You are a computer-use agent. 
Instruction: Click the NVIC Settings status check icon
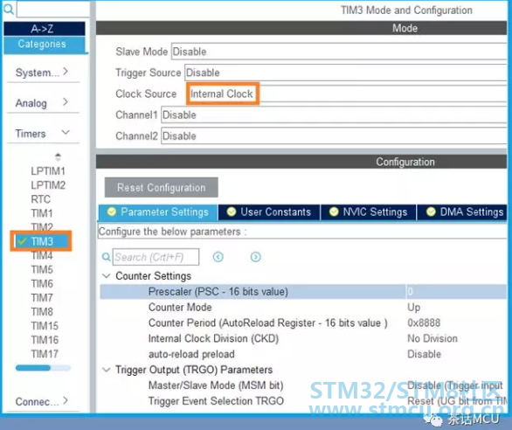click(x=334, y=212)
